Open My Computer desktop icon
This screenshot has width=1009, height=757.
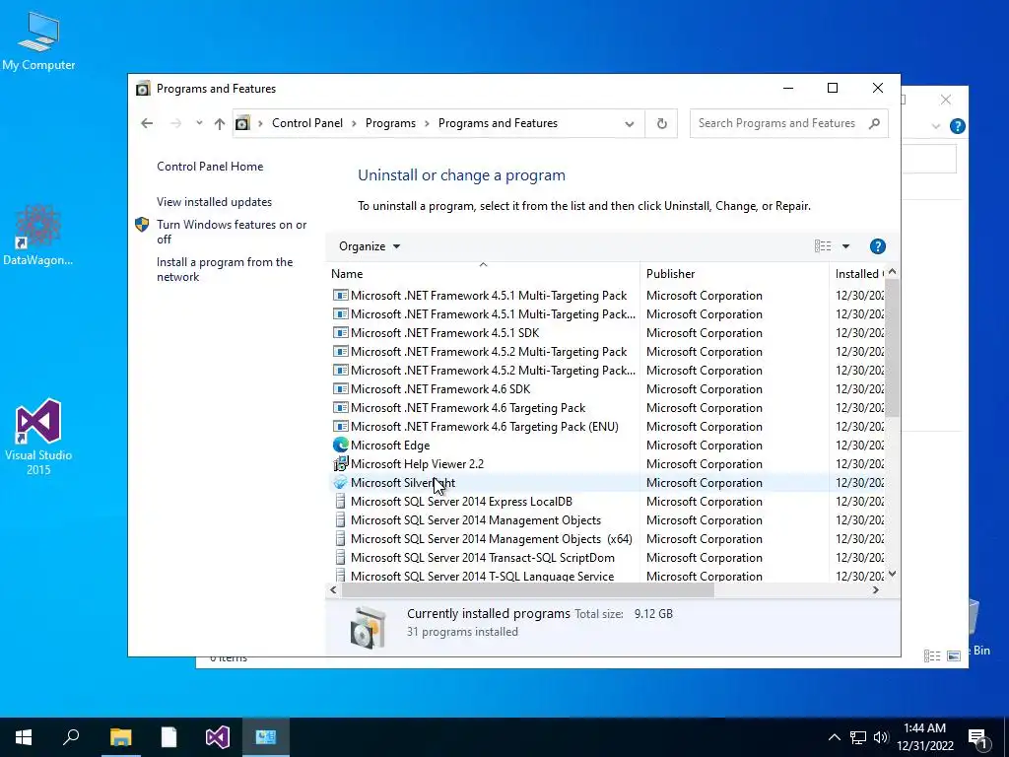38,41
